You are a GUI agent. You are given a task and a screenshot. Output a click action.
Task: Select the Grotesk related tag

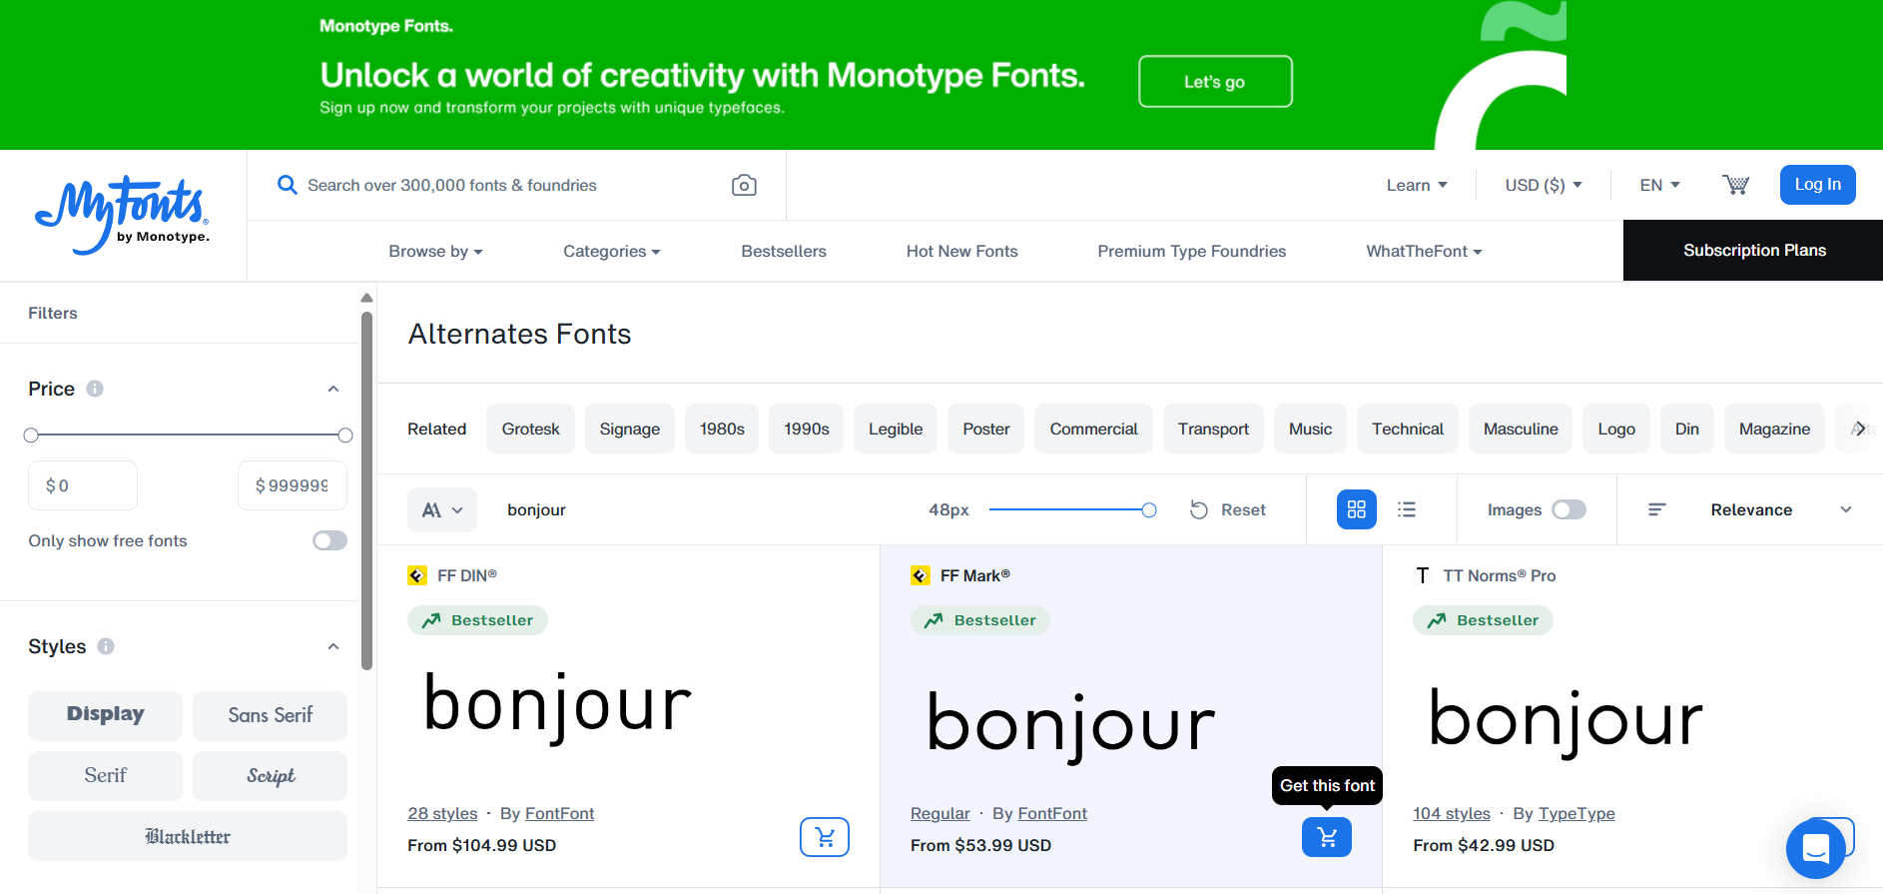[x=530, y=429]
